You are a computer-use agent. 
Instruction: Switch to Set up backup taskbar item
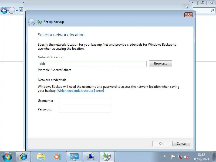click(x=107, y=157)
